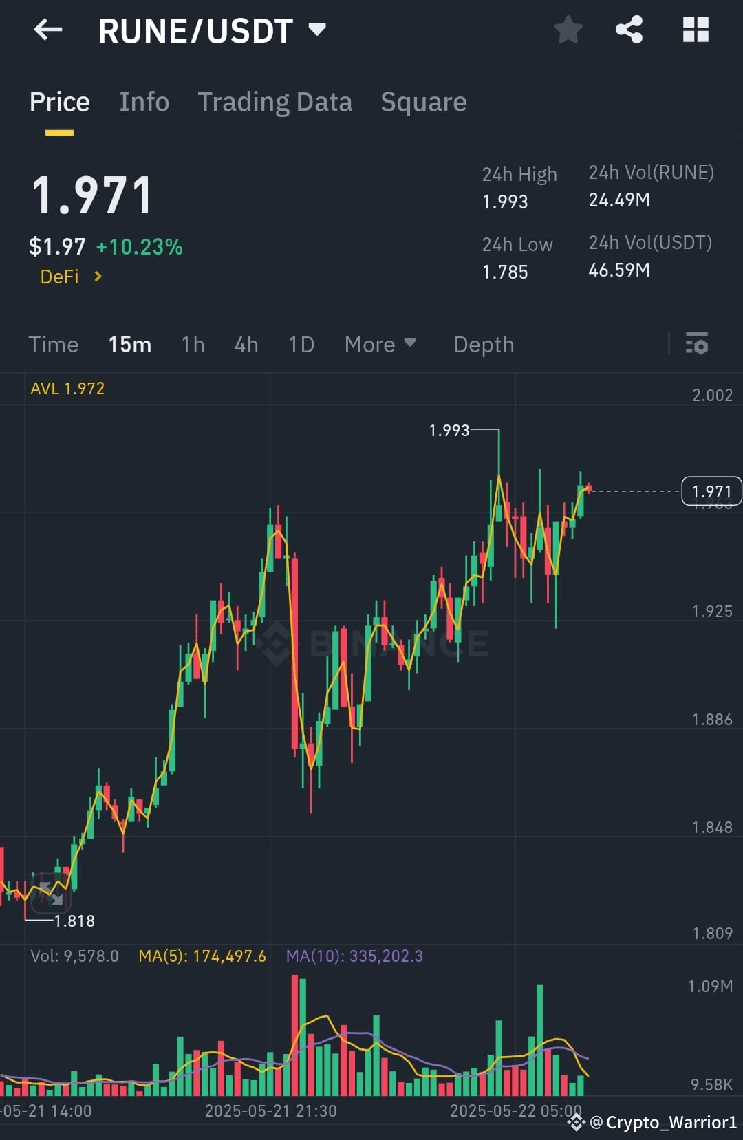
Task: Tap the MA(10) volume indicator label
Action: [356, 956]
